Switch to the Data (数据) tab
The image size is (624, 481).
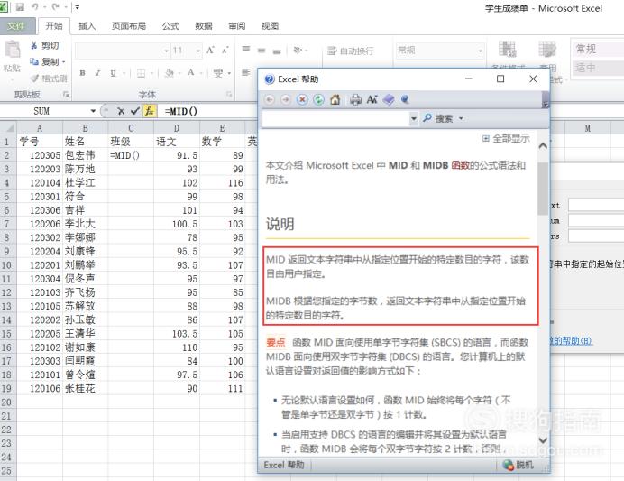[x=204, y=26]
